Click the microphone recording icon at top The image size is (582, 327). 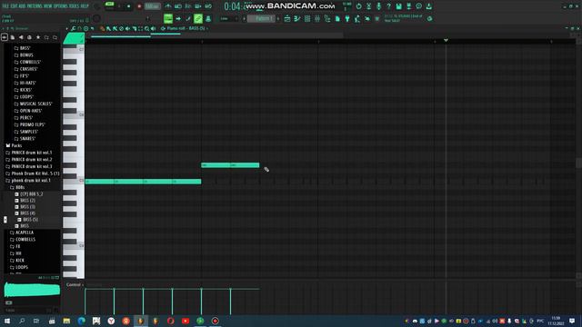coord(378,6)
